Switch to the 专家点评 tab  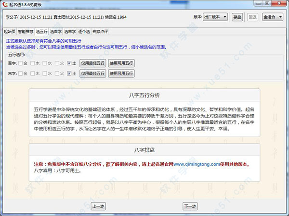tap(101, 31)
